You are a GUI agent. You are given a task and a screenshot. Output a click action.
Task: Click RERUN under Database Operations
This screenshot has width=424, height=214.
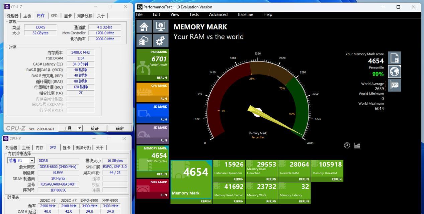tap(238, 179)
